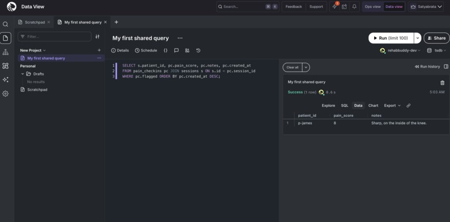The height and width of the screenshot is (222, 450).
Task: Open the atom-shaped sidebar icon
Action: 6,66
